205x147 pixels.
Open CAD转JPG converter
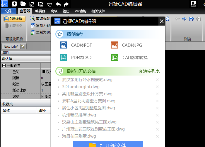pyautogui.click(x=127, y=45)
